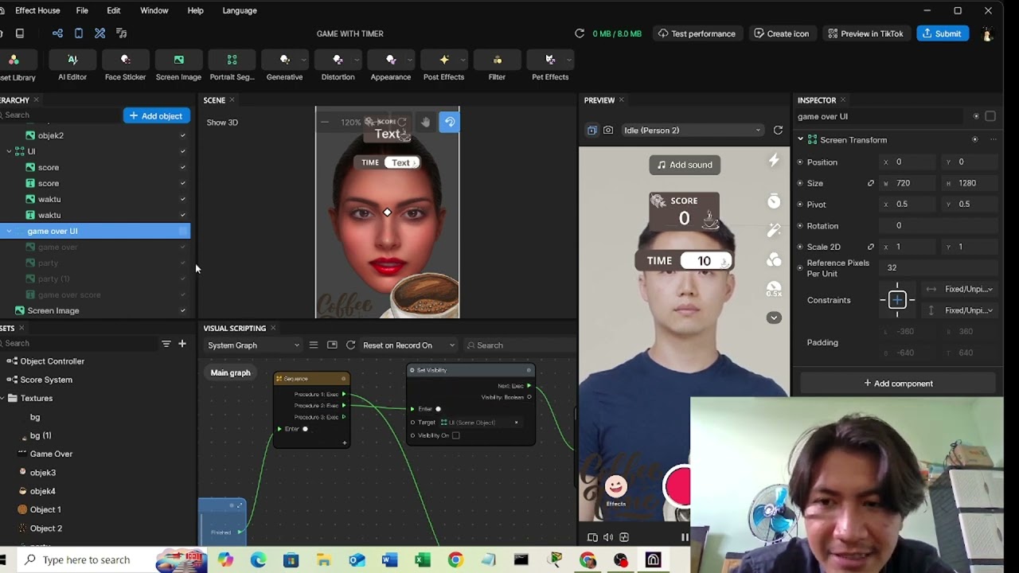Collapse the Screen Transform component

(801, 140)
